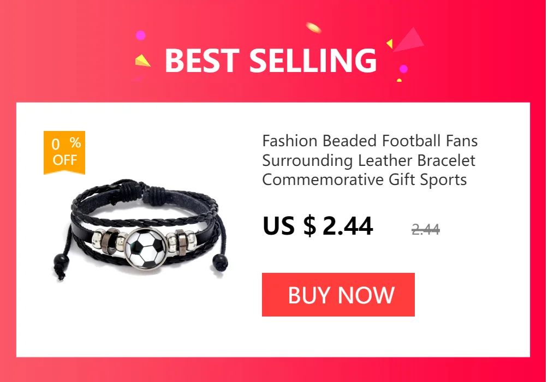Click the orange oval confetti above SELLING
Screen dimensions: 548x382
tap(313, 27)
